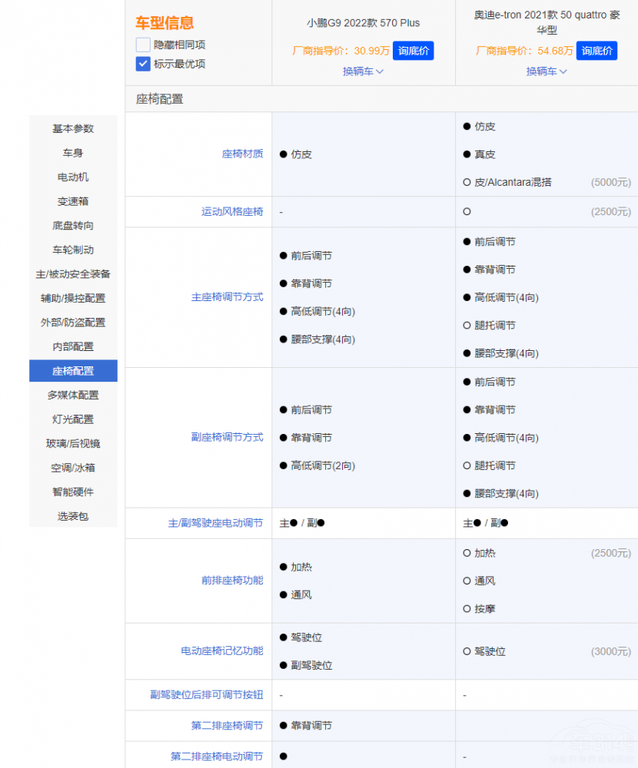The width and height of the screenshot is (638, 768).
Task: Click 第二排座椅电动调节 label link
Action: click(217, 756)
